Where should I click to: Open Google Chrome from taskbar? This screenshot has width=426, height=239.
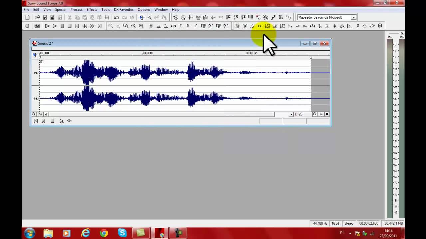point(104,233)
